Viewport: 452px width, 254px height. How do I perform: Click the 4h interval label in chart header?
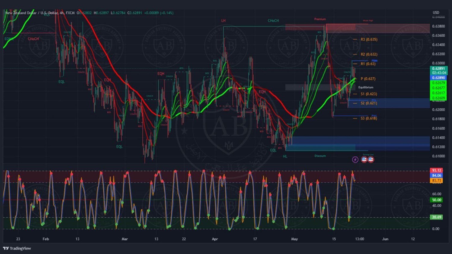[x=62, y=13]
